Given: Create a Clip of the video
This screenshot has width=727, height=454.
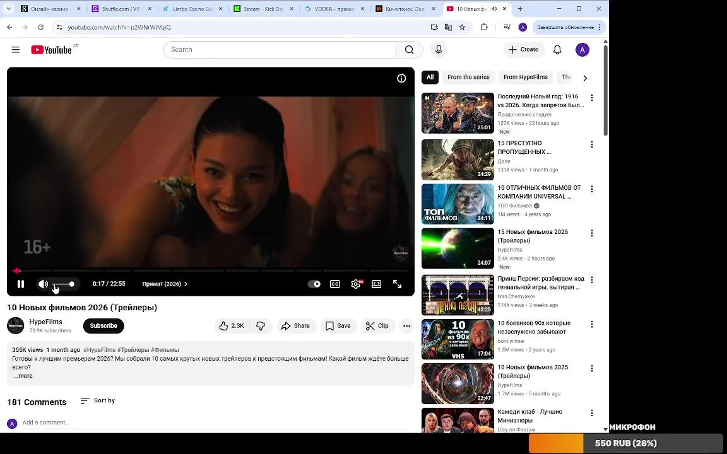Looking at the screenshot, I should pos(377,325).
